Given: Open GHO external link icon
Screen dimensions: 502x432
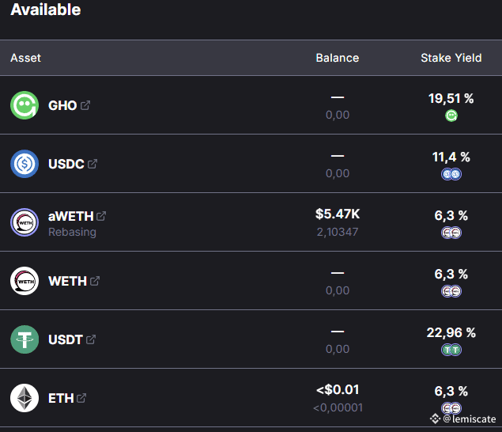Looking at the screenshot, I should (x=85, y=105).
